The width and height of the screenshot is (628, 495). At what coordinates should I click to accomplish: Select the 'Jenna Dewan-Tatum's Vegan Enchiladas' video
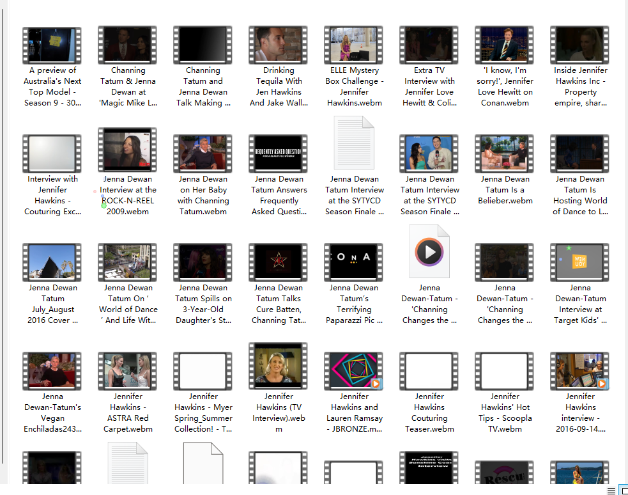click(x=52, y=370)
